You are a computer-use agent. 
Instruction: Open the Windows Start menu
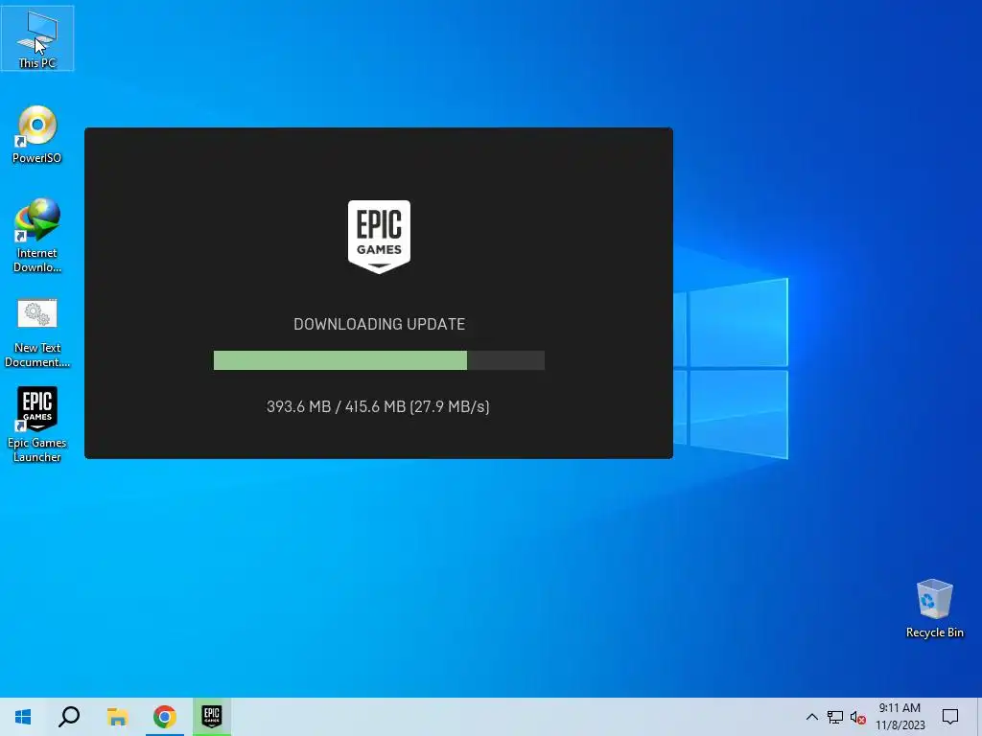pyautogui.click(x=23, y=717)
